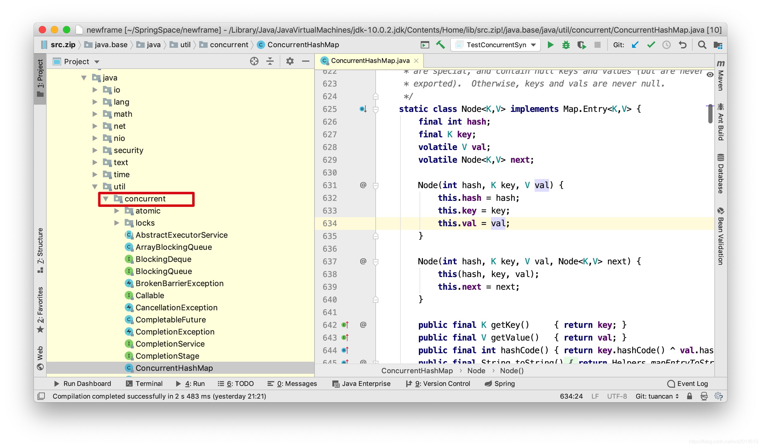Toggle the Ant Build tool window
761x447 pixels.
tap(721, 122)
